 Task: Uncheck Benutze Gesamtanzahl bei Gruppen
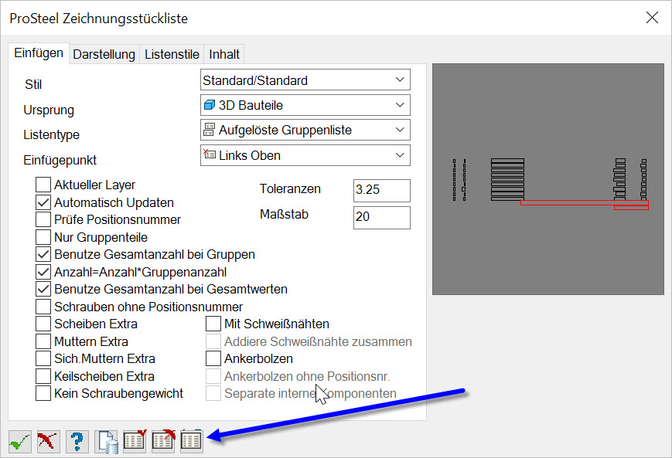coord(43,254)
